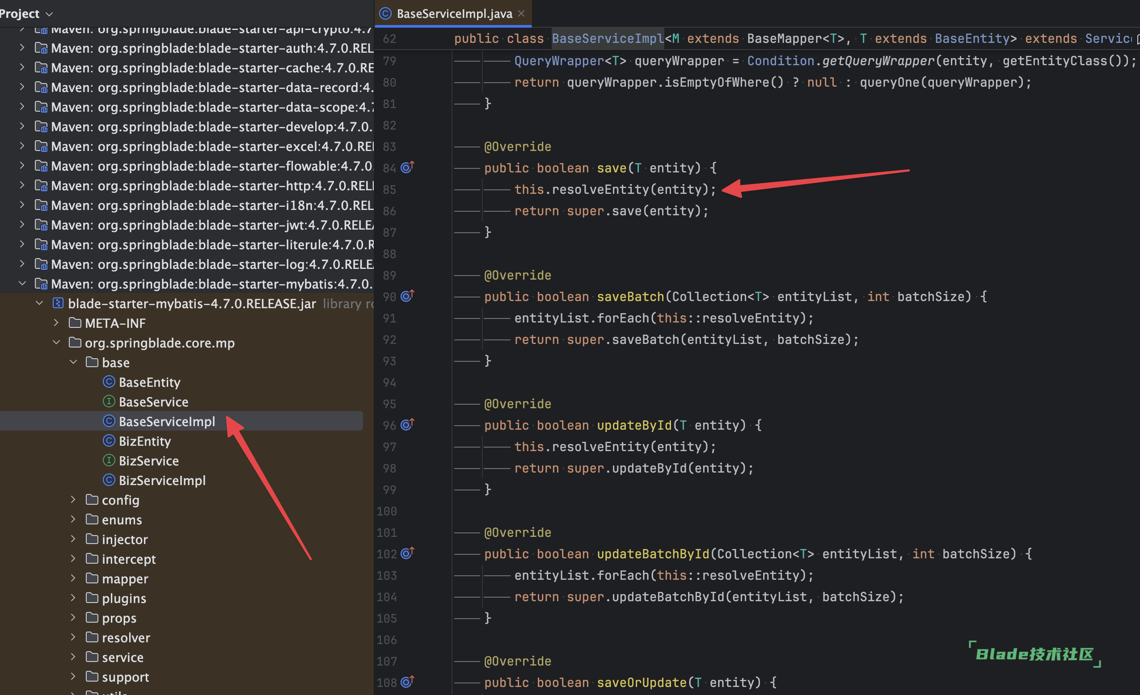Screen dimensions: 1140x695
Task: Collapse org.springblade.core.mp package
Action: (x=56, y=343)
